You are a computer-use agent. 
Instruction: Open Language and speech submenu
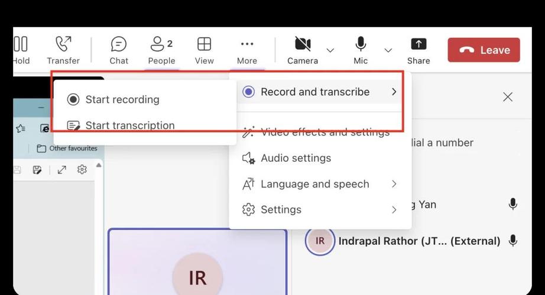320,184
